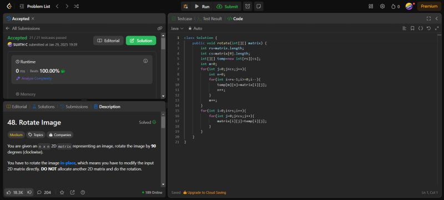
Task: Reset code to default icon
Action: point(428,28)
